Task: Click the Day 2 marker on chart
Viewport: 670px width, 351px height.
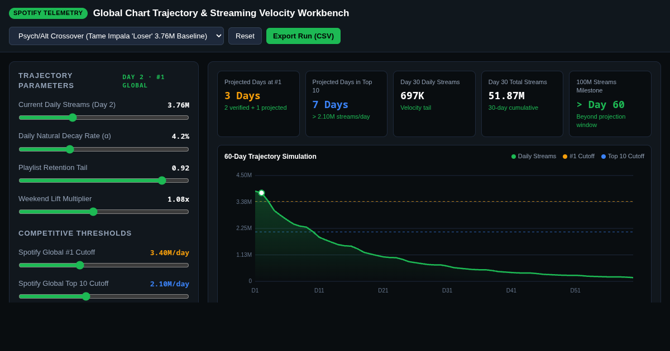Action: 261,193
